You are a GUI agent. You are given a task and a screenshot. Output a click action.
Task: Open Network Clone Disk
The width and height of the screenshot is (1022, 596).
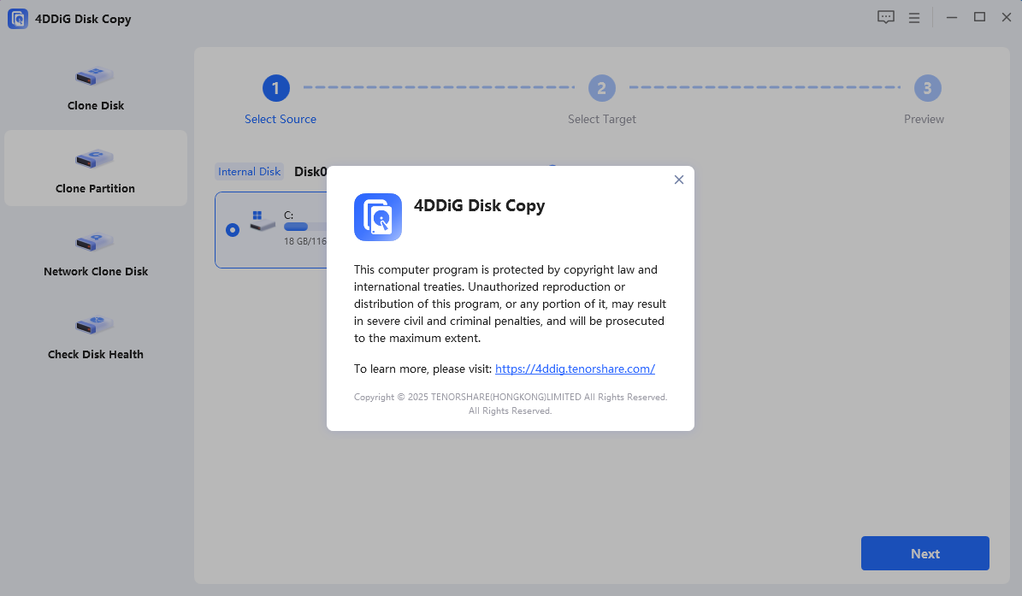(x=95, y=253)
